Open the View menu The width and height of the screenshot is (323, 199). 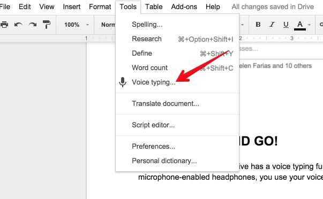point(47,6)
